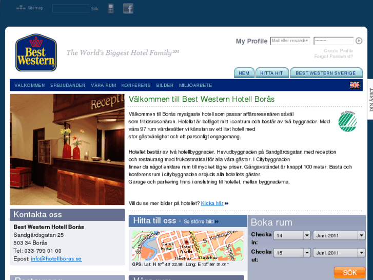Submit login with the arrow button
The height and width of the screenshot is (280, 373).
coord(359,41)
